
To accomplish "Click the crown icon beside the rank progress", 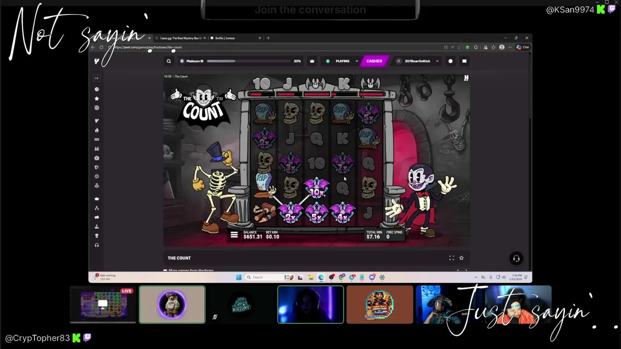I will pos(312,61).
